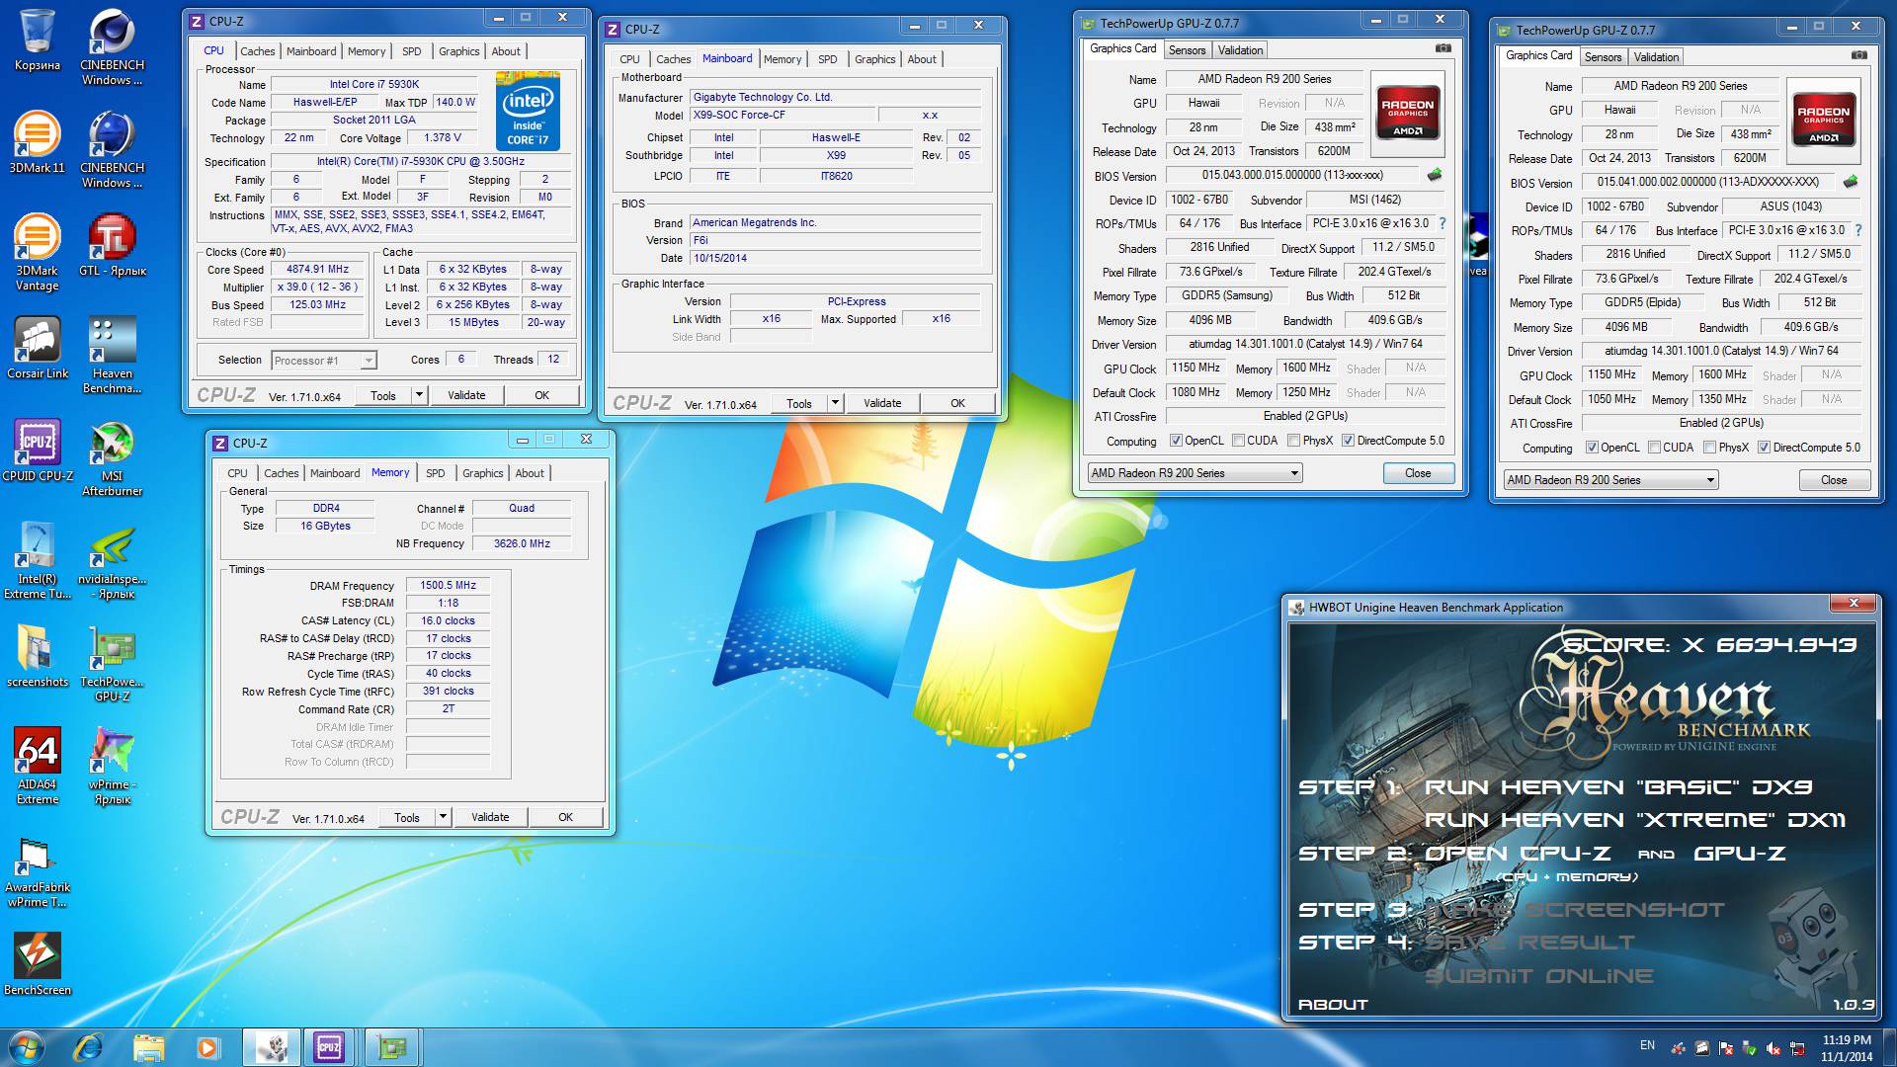Open Windows Start menu orb
The width and height of the screenshot is (1897, 1067).
(x=26, y=1046)
